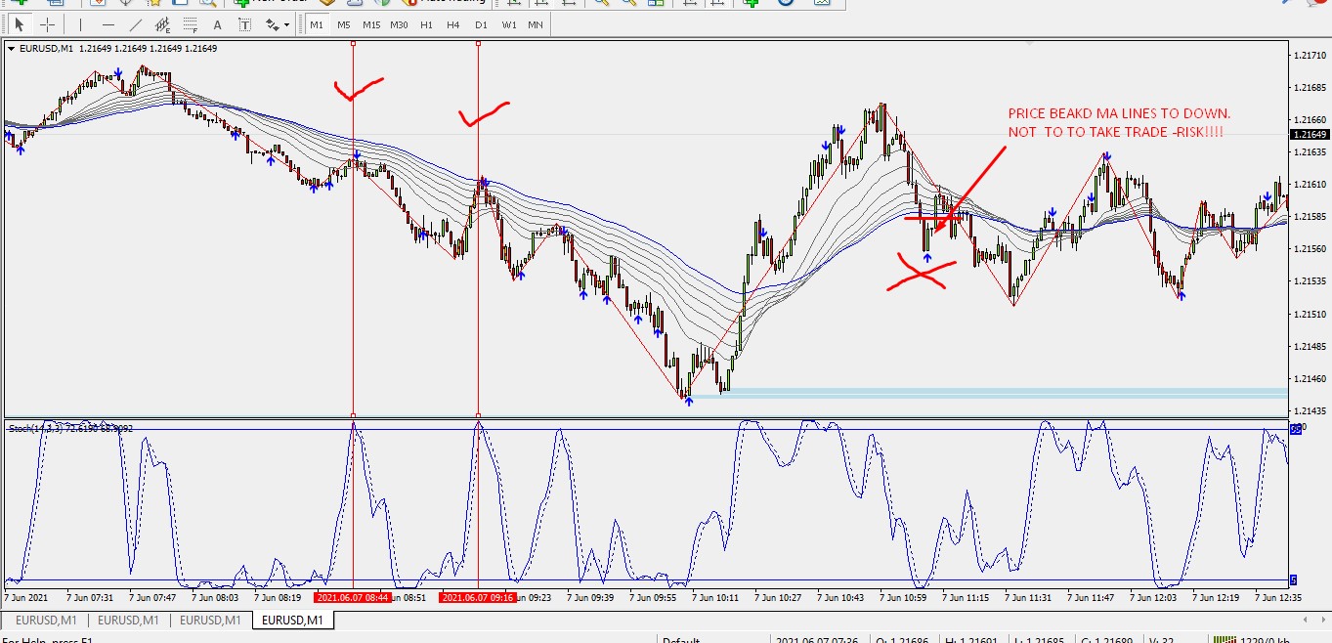Screen dimensions: 1332x643
Task: Switch chart to D1 timeframe
Action: (x=481, y=24)
